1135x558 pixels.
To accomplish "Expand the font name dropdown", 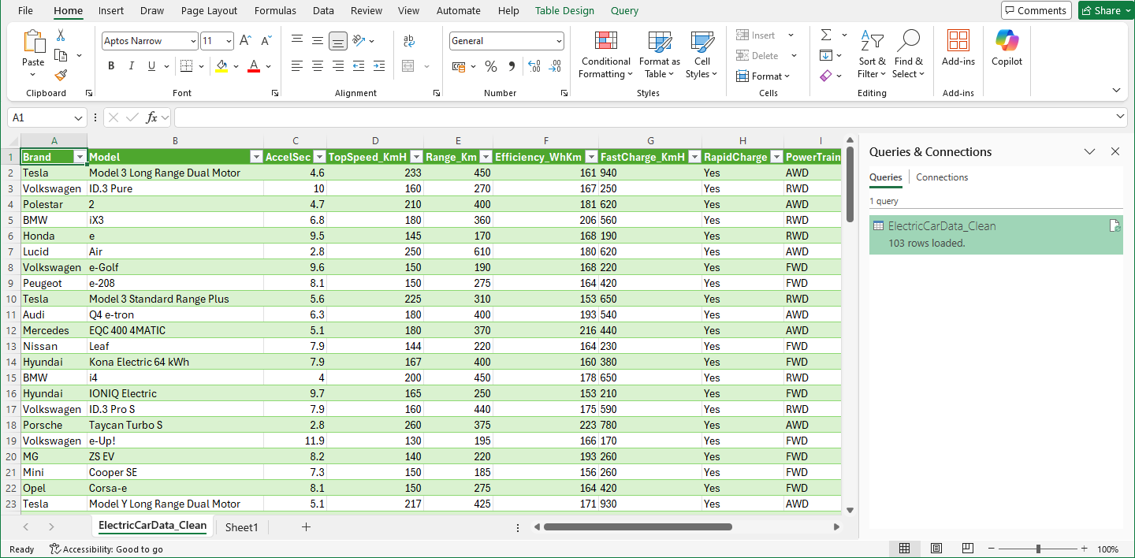I will tap(193, 41).
